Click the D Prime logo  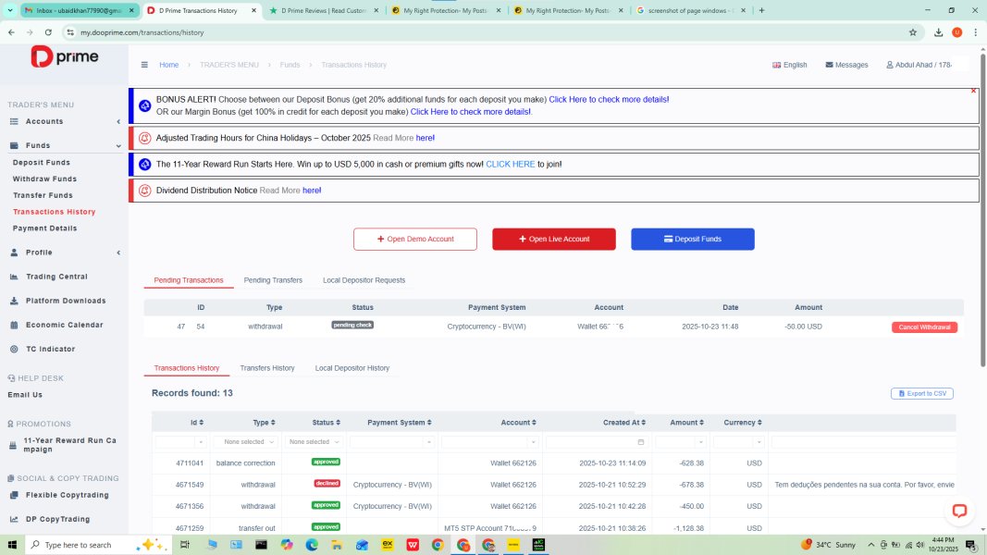[x=65, y=57]
